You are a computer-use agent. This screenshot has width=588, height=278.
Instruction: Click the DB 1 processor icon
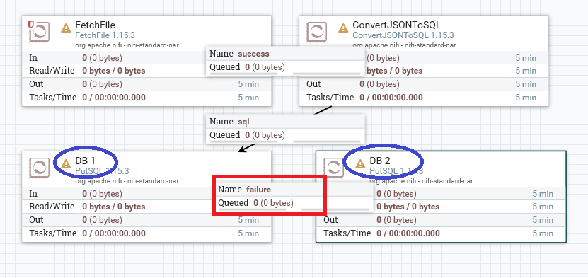(x=39, y=168)
